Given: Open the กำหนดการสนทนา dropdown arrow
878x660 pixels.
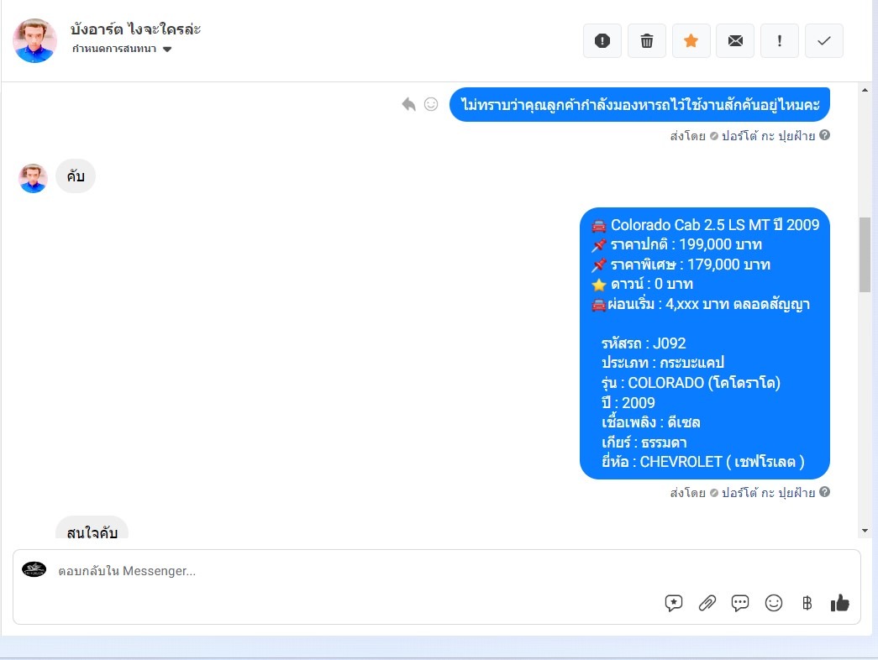Looking at the screenshot, I should tap(167, 50).
